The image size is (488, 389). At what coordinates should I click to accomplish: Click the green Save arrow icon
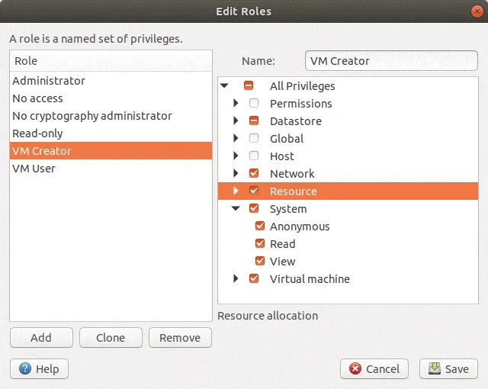[435, 369]
